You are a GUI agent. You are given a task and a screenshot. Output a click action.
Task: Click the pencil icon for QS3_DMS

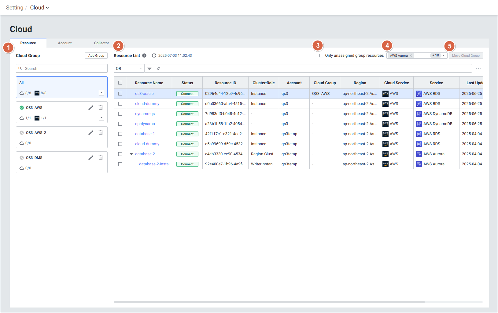91,158
